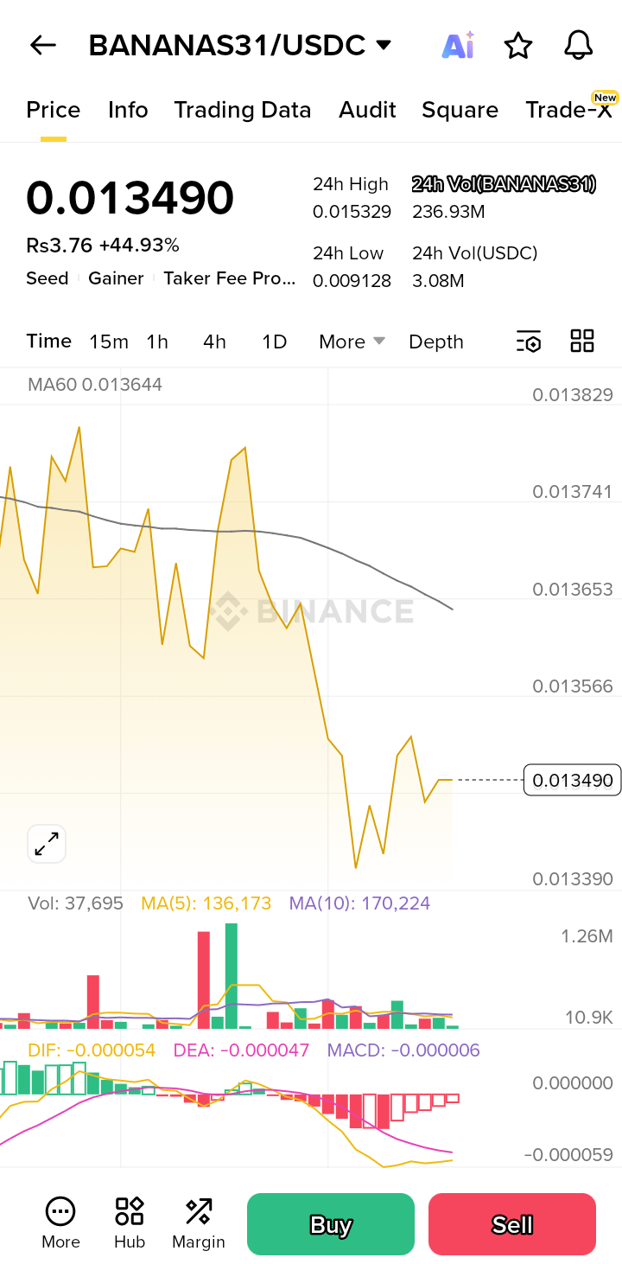Show the Depth chart view
622x1264 pixels.
pyautogui.click(x=436, y=342)
